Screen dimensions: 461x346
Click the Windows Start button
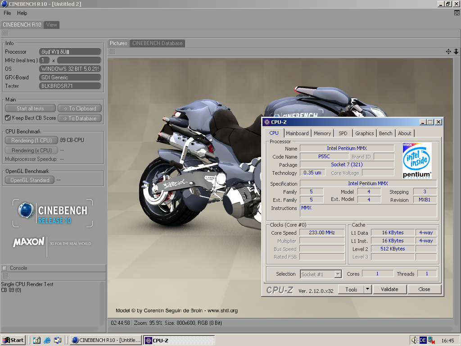coord(14,340)
